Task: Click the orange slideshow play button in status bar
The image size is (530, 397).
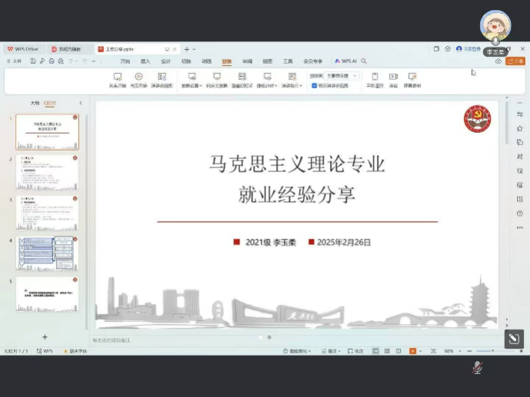Action: [413, 351]
